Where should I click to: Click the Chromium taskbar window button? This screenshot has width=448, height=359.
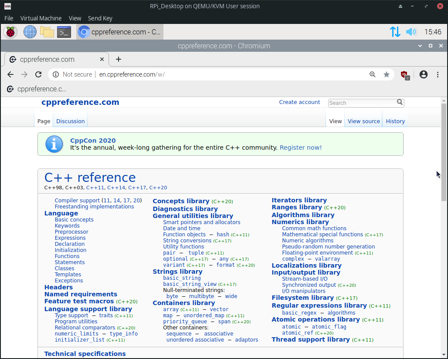(120, 32)
